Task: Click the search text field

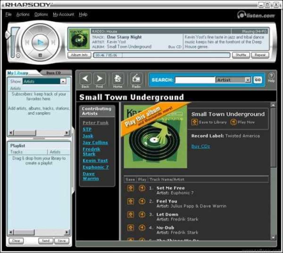Action: pyautogui.click(x=195, y=80)
